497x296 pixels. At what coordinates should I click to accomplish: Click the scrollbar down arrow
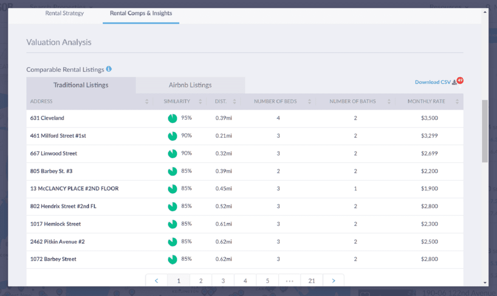(485, 282)
